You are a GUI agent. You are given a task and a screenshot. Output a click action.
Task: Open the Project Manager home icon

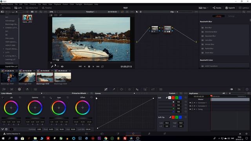(240, 134)
